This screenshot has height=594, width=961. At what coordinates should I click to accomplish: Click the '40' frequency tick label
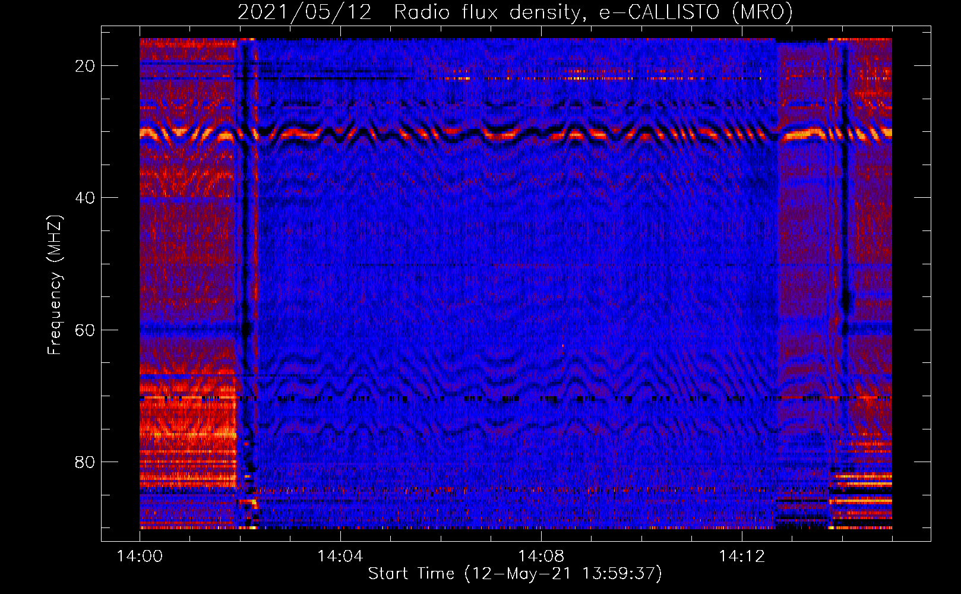[x=85, y=198]
